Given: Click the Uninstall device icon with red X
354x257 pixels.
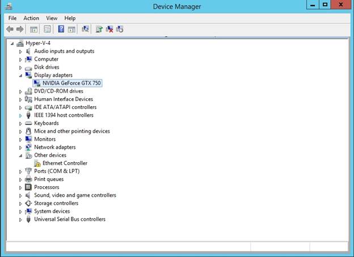Looking at the screenshot, I should [x=109, y=29].
